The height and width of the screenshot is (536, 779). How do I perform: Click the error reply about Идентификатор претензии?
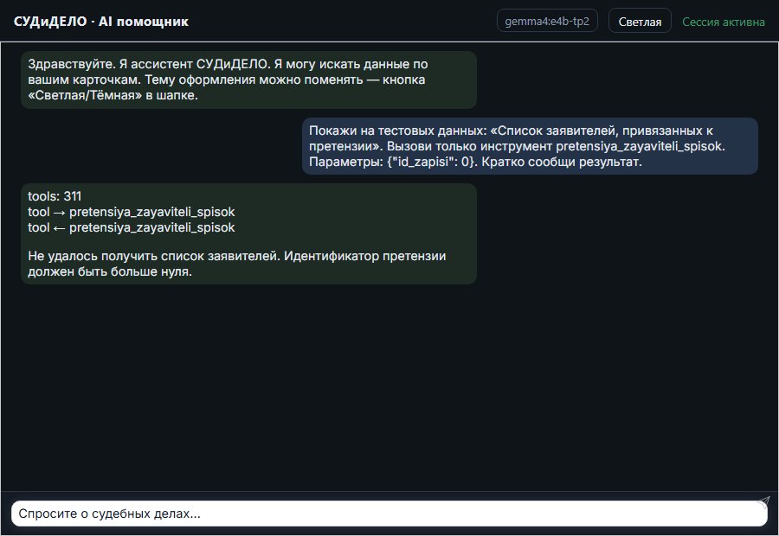[x=236, y=264]
